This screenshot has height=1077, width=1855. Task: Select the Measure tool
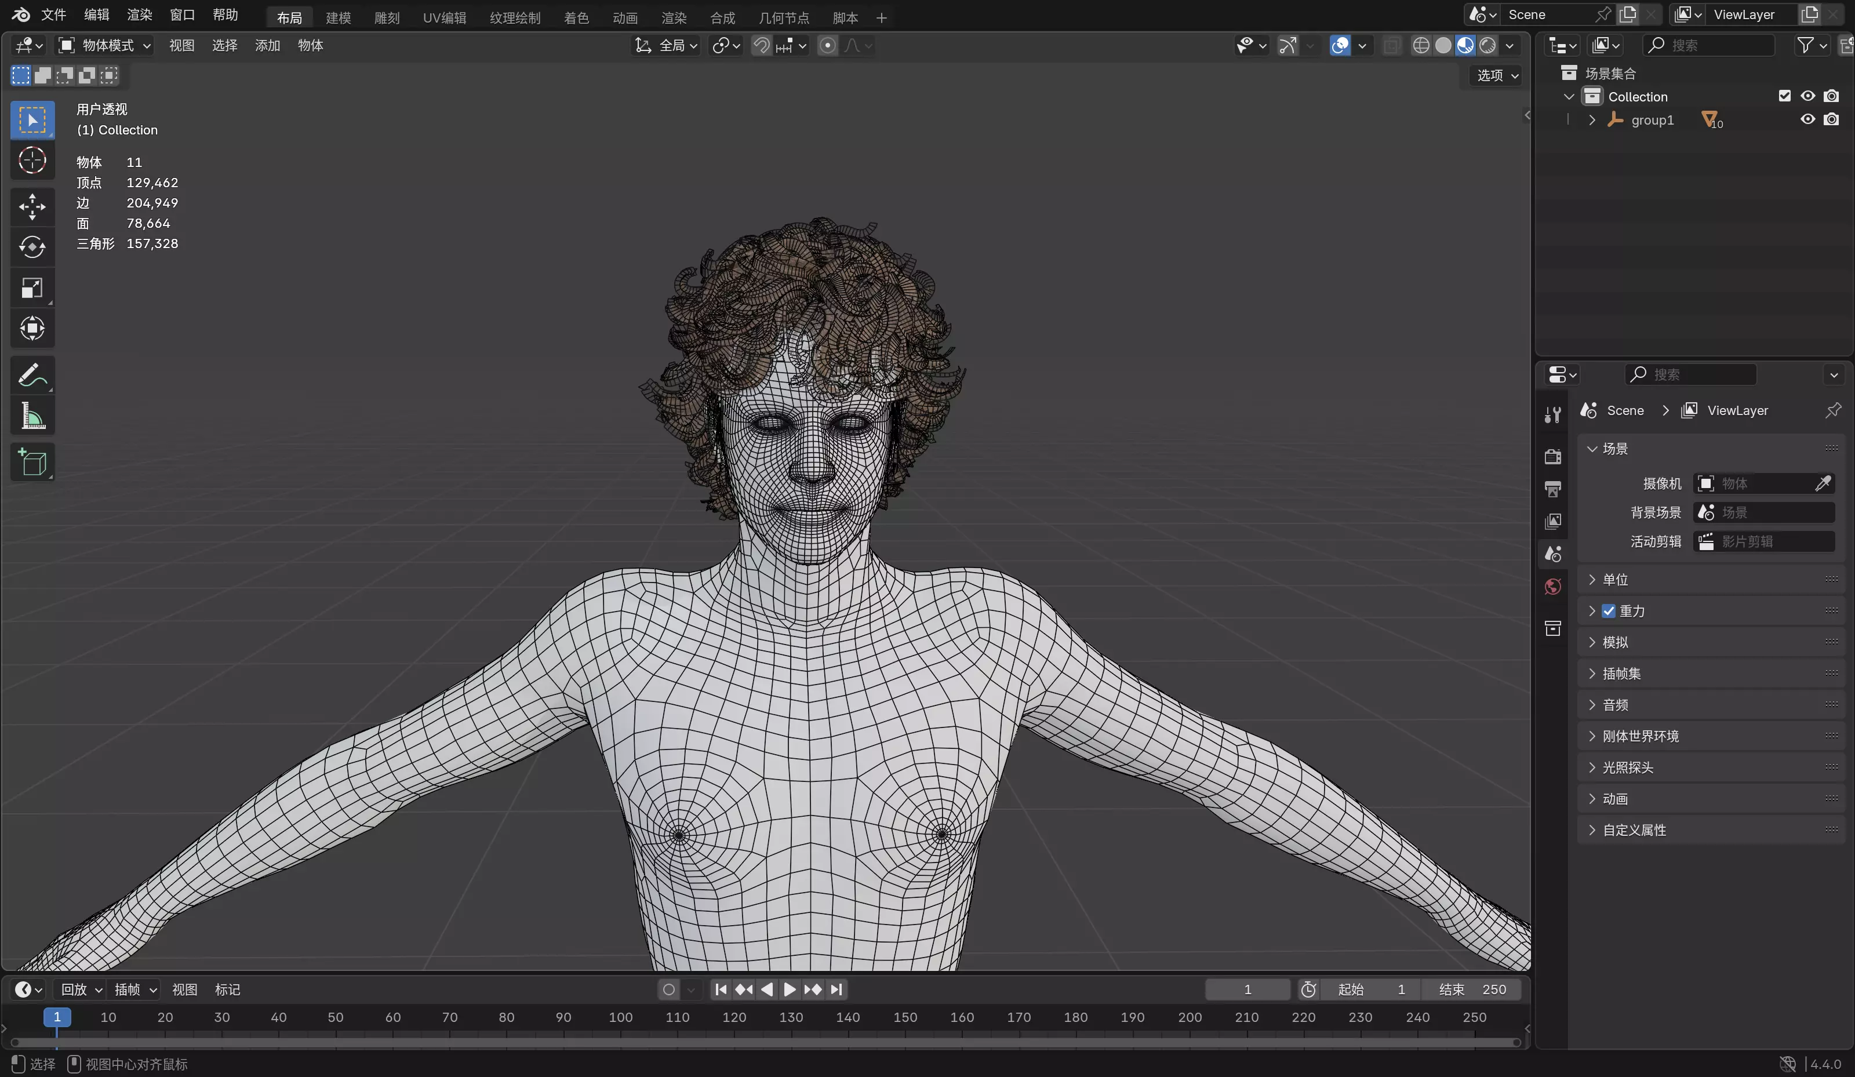coord(32,416)
